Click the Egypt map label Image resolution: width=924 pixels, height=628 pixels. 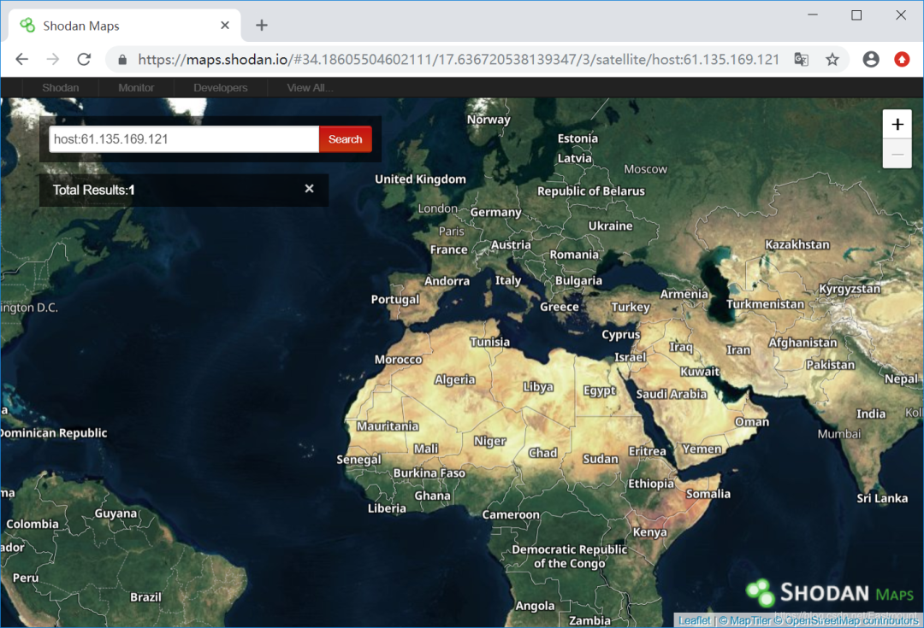599,390
